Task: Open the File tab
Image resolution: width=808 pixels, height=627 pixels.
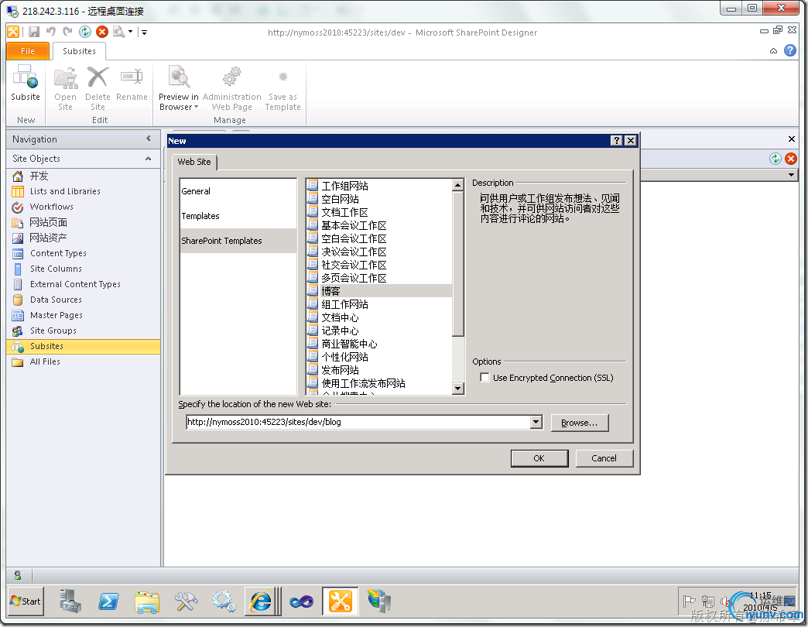Action: click(28, 51)
